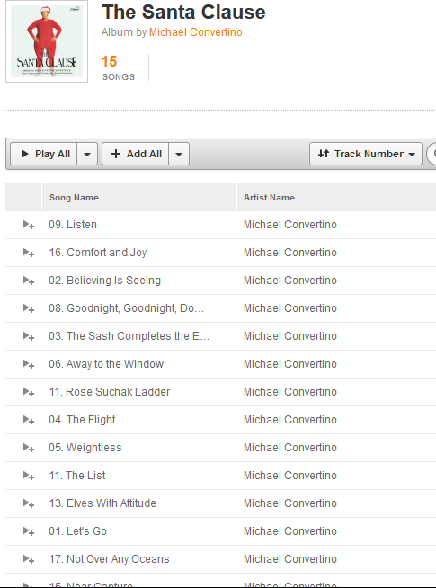Click play-add icon next to 13. Elves With Attitude
436x588 pixels.
[29, 503]
